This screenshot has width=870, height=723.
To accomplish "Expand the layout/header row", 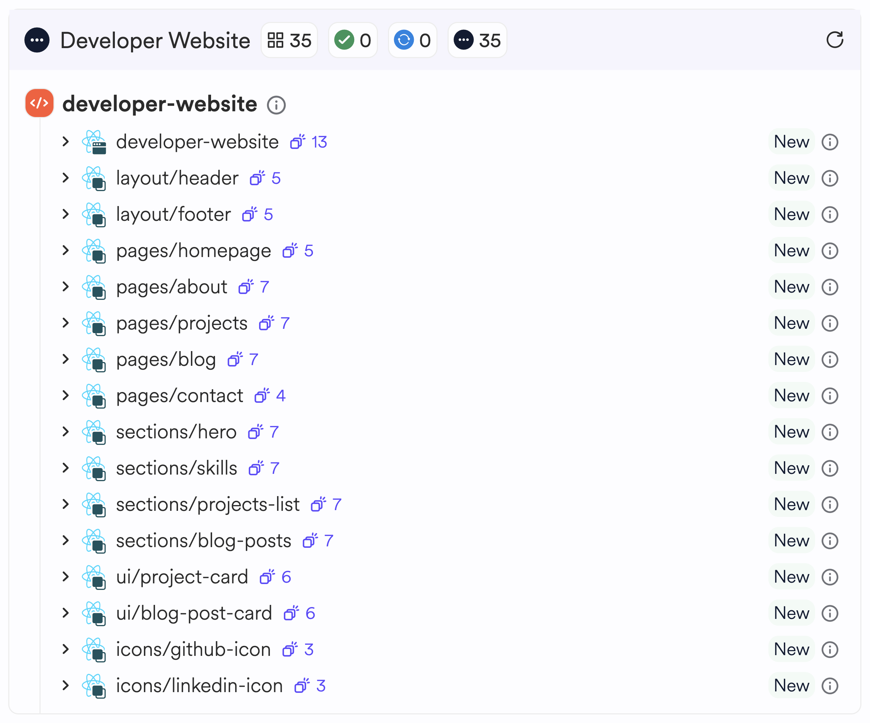I will [x=65, y=178].
